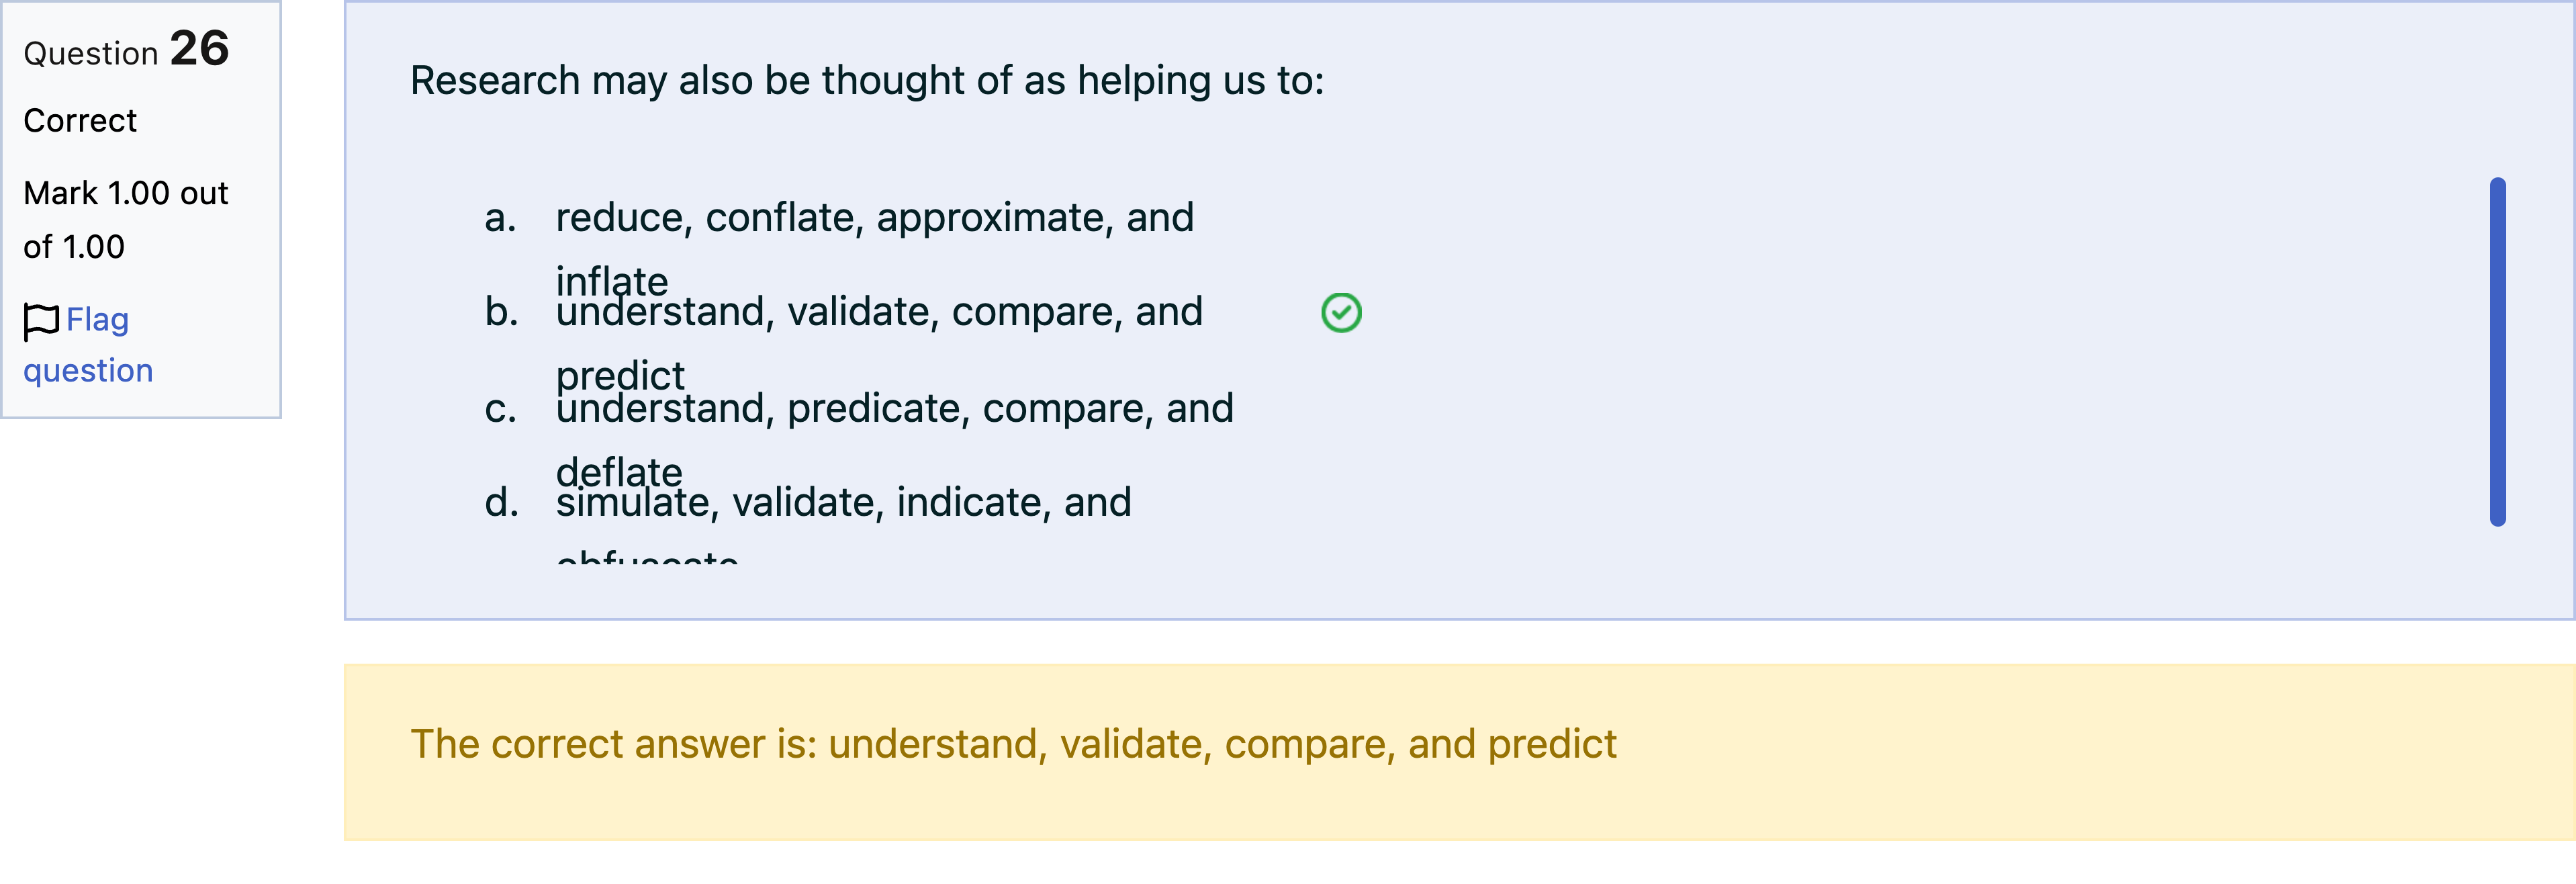Click the Correct status text
2576x884 pixels.
[x=80, y=120]
